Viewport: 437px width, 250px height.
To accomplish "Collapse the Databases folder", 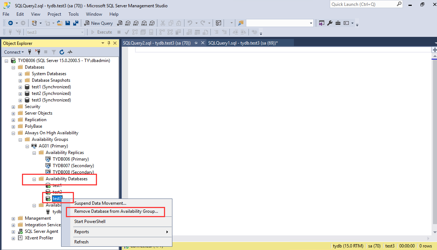I will point(14,68).
